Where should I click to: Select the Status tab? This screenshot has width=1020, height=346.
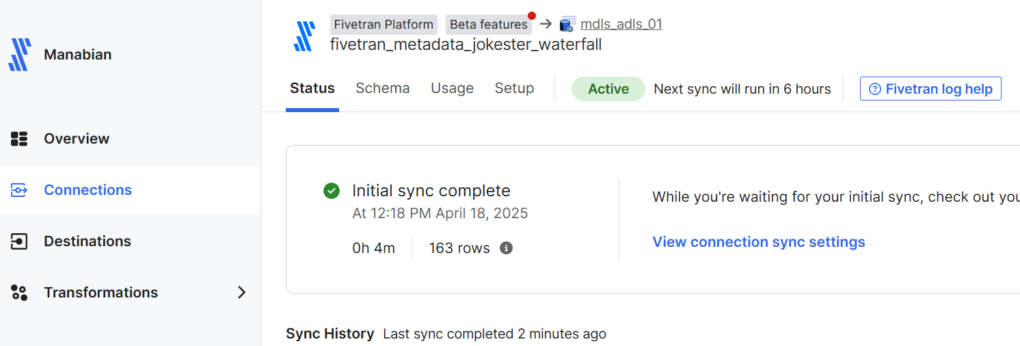pyautogui.click(x=312, y=88)
